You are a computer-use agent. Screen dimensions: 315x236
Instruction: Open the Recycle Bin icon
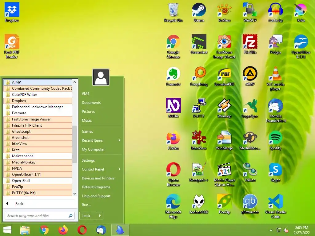(173, 12)
